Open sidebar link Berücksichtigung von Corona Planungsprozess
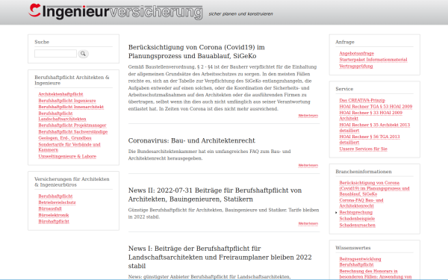 (374, 188)
